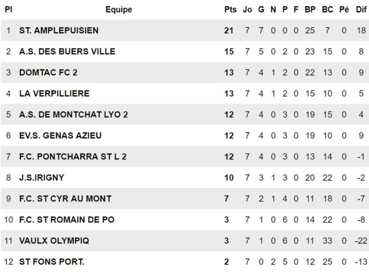Viewport: 369px width, 275px height.
Task: Open F.C. PONTCHARRA ST L 2 entry
Action: coord(73,157)
